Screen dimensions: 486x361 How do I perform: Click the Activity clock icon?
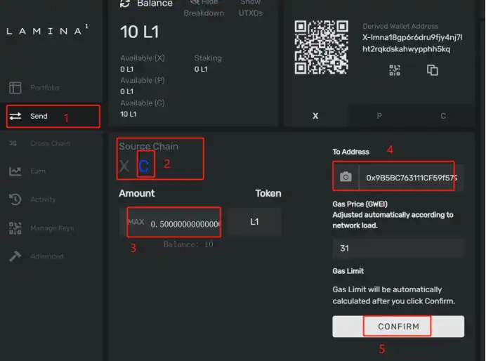coord(15,199)
